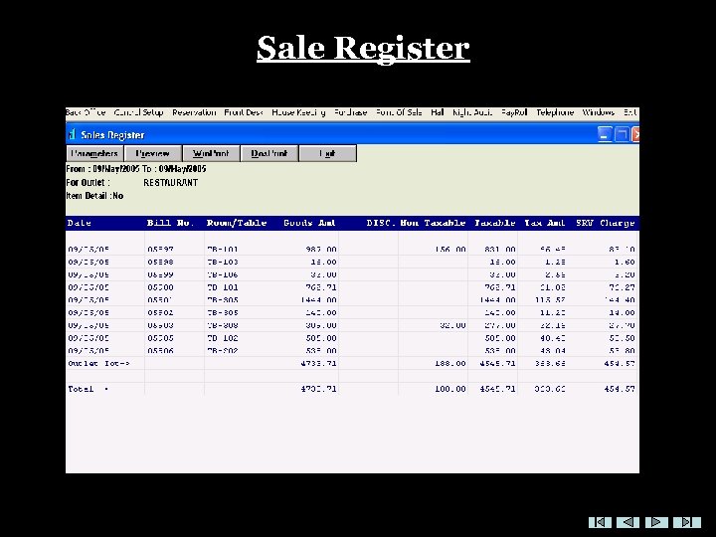Click the Bill No. column header
The width and height of the screenshot is (716, 537).
pyautogui.click(x=170, y=223)
